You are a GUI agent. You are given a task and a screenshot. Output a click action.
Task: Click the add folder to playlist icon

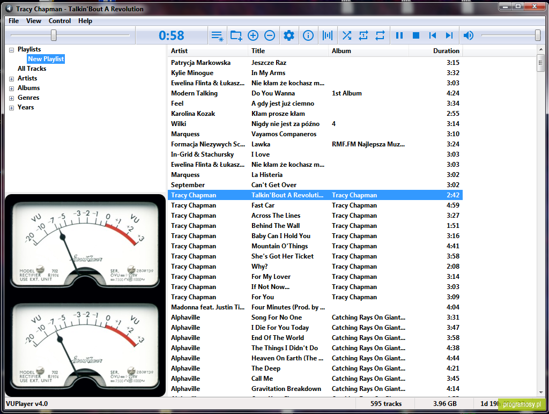point(236,35)
